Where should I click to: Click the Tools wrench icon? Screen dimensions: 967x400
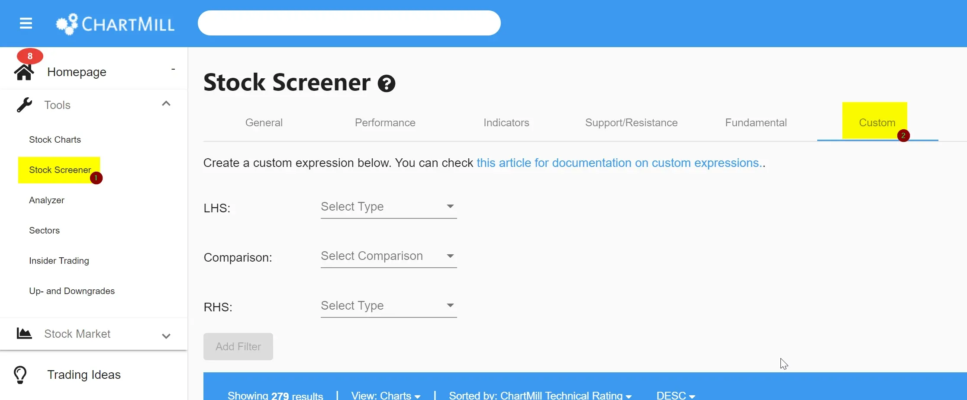(x=25, y=105)
